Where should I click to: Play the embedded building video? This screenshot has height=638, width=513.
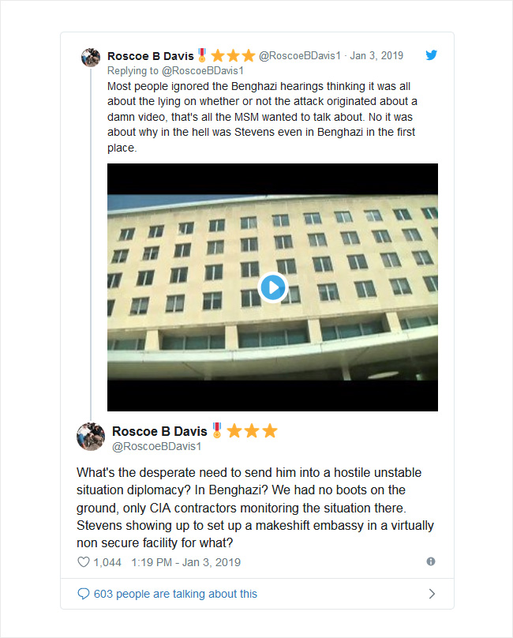[x=272, y=287]
